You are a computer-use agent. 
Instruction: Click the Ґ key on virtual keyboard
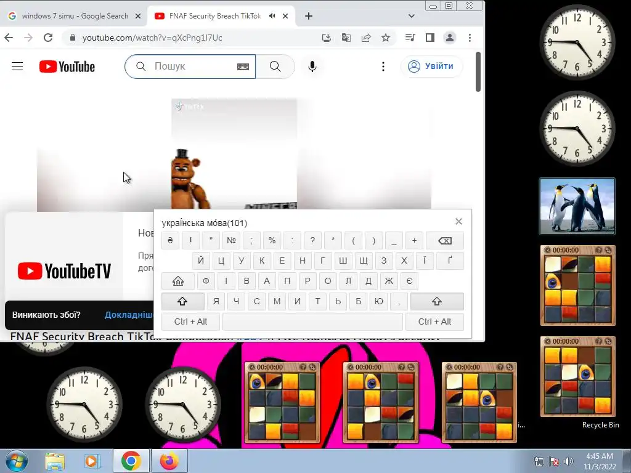click(x=450, y=261)
